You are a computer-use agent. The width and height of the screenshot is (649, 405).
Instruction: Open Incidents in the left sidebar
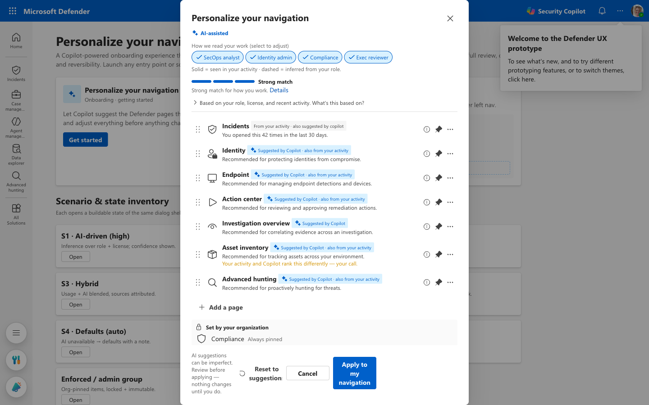16,73
